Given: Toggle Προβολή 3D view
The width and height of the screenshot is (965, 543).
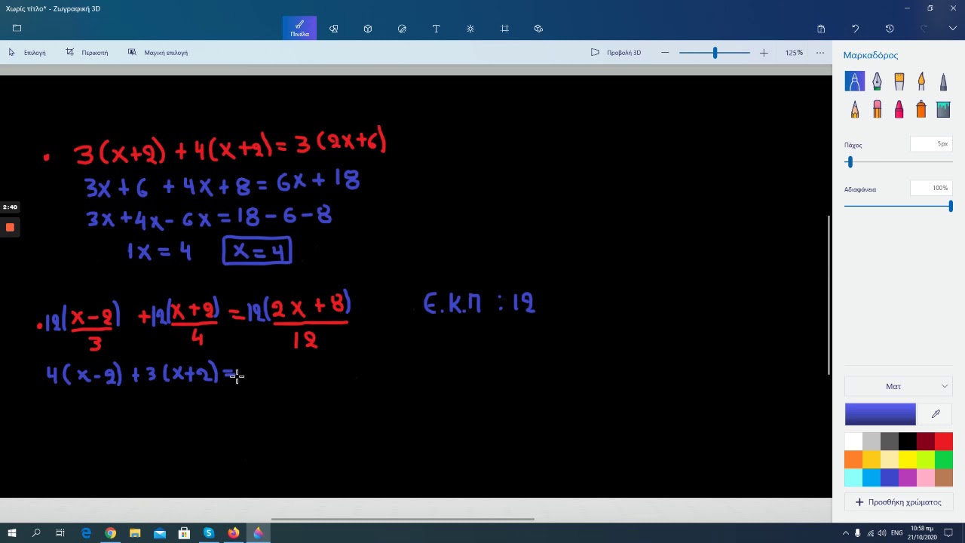Looking at the screenshot, I should coord(616,53).
